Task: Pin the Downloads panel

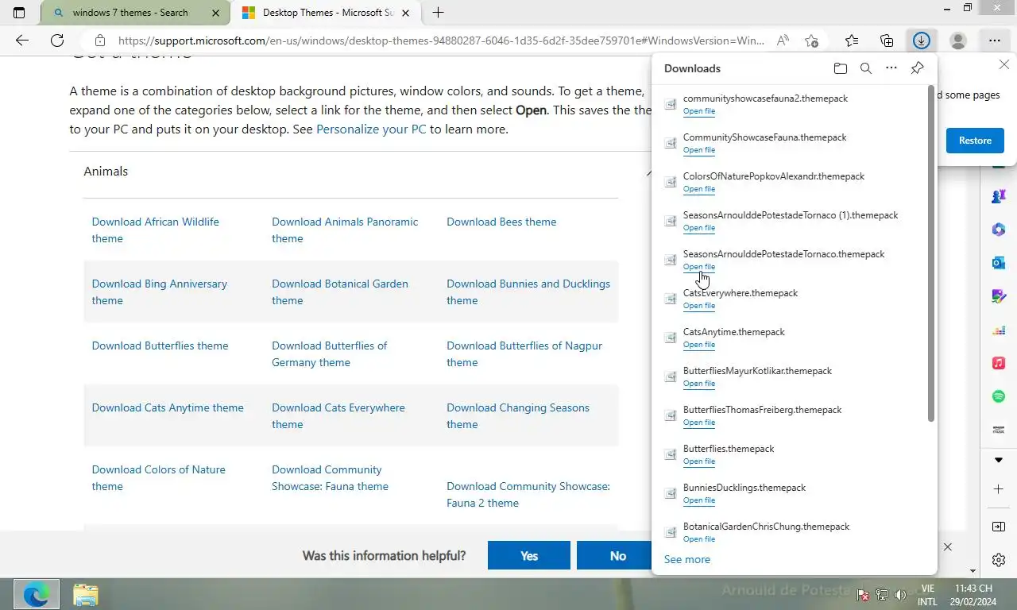Action: pyautogui.click(x=917, y=68)
